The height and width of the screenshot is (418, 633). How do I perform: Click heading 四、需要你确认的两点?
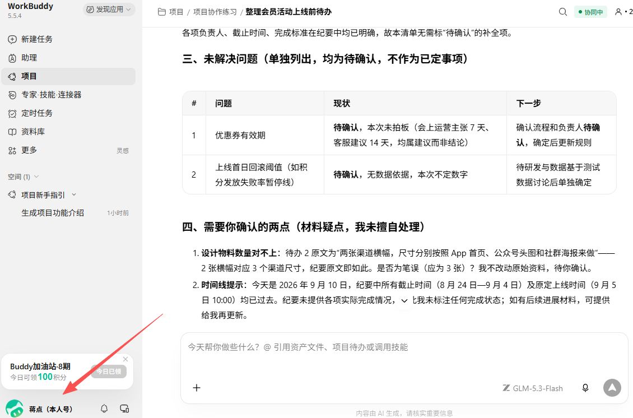pyautogui.click(x=304, y=227)
